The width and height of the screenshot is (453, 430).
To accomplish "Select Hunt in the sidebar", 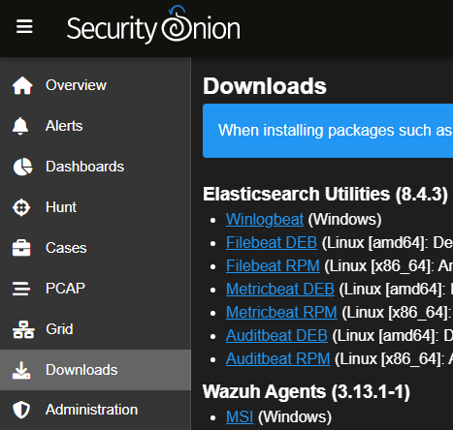I will click(95, 207).
